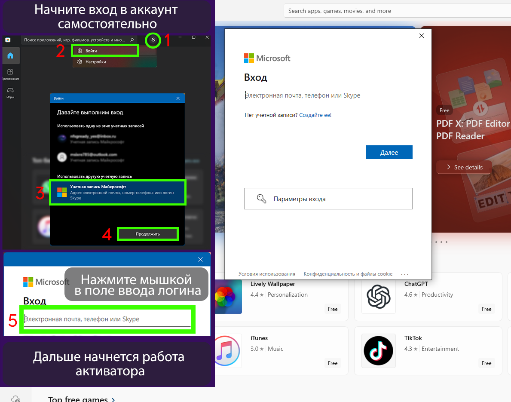This screenshot has height=402, width=511.
Task: Close the Microsoft sign-in dialog
Action: coord(421,36)
